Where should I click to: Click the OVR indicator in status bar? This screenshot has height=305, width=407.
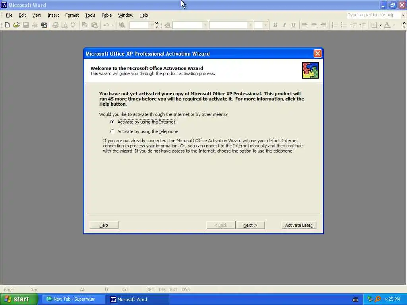point(186,290)
